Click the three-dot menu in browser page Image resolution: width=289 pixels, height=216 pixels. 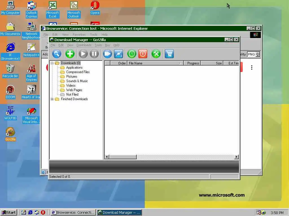pos(251,67)
